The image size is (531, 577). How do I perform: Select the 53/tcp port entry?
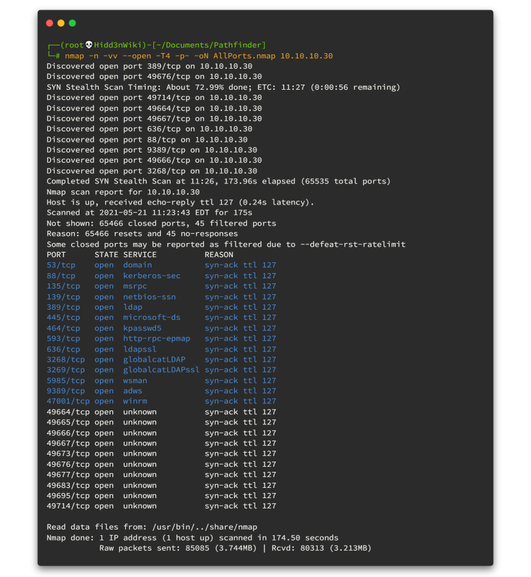pos(61,265)
